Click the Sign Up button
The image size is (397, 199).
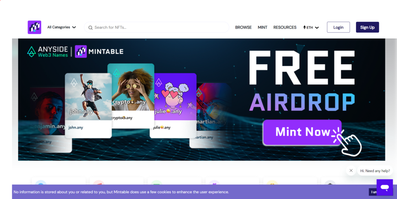368,27
